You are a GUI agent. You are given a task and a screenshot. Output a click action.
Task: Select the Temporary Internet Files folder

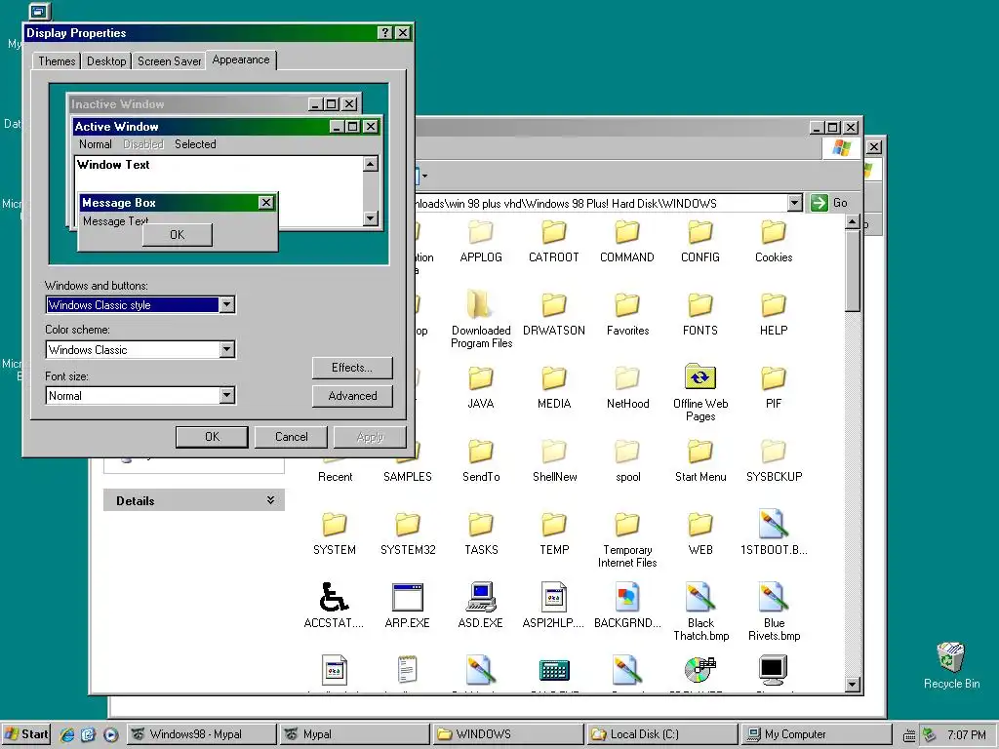[x=627, y=526]
